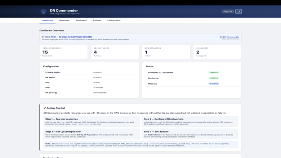281x158 pixels.
Task: Click the Configuration panel heading
Action: point(51,66)
